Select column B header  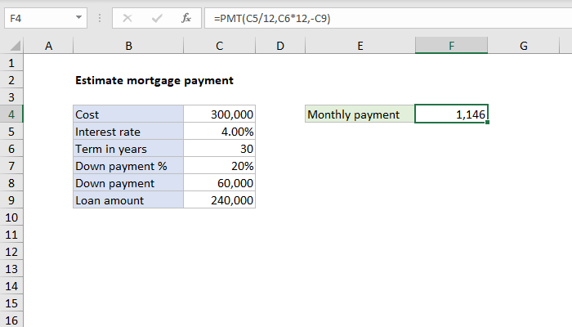coord(128,46)
